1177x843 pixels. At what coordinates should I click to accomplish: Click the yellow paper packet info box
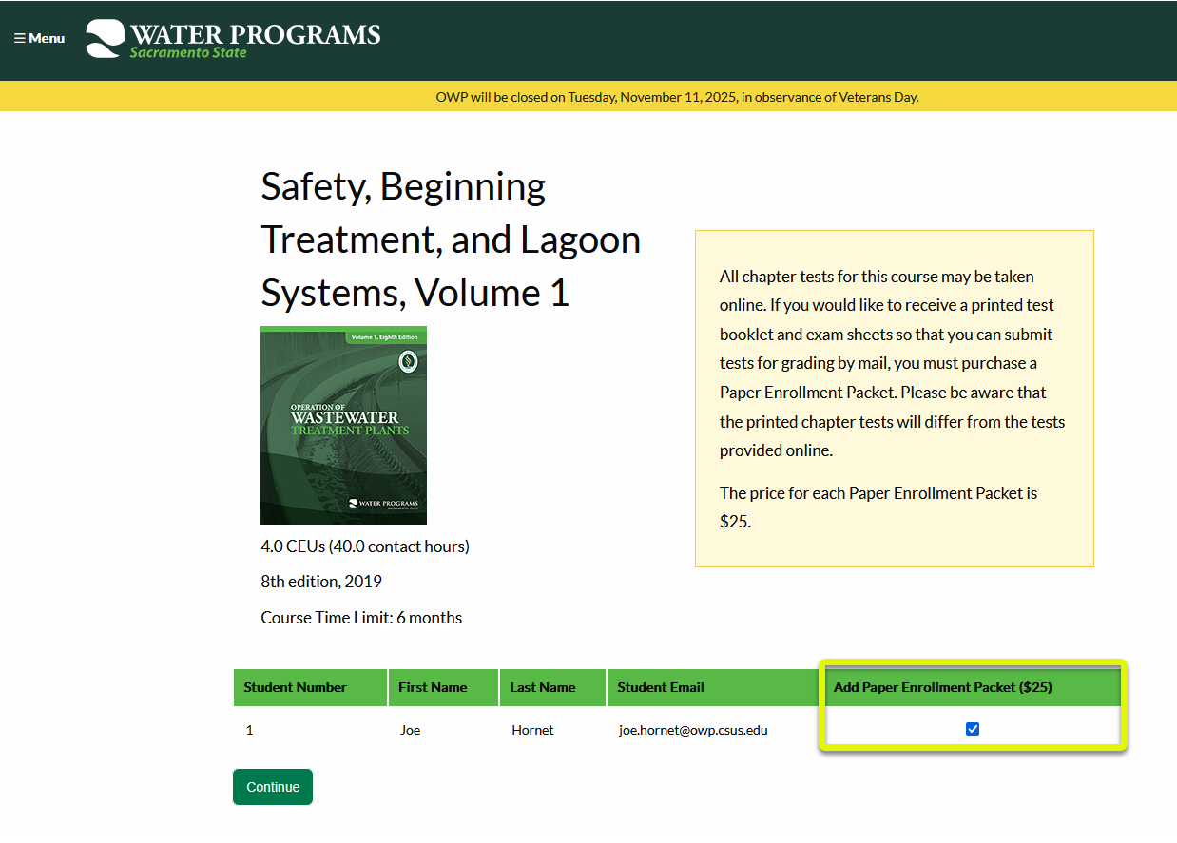pos(894,398)
